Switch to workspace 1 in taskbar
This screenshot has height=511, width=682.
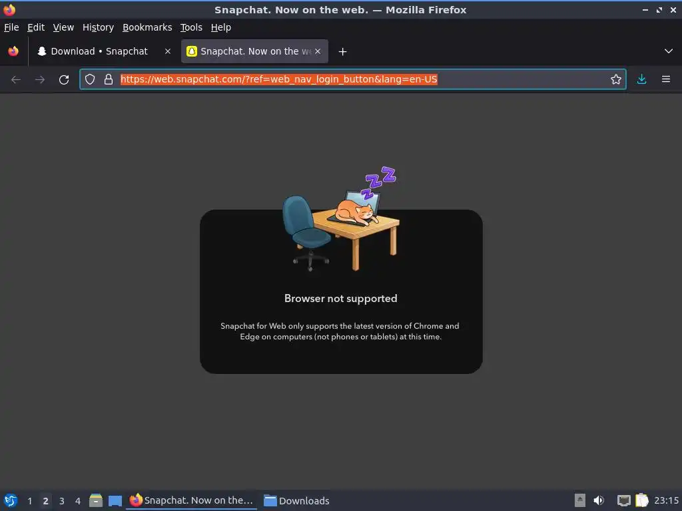pos(29,501)
